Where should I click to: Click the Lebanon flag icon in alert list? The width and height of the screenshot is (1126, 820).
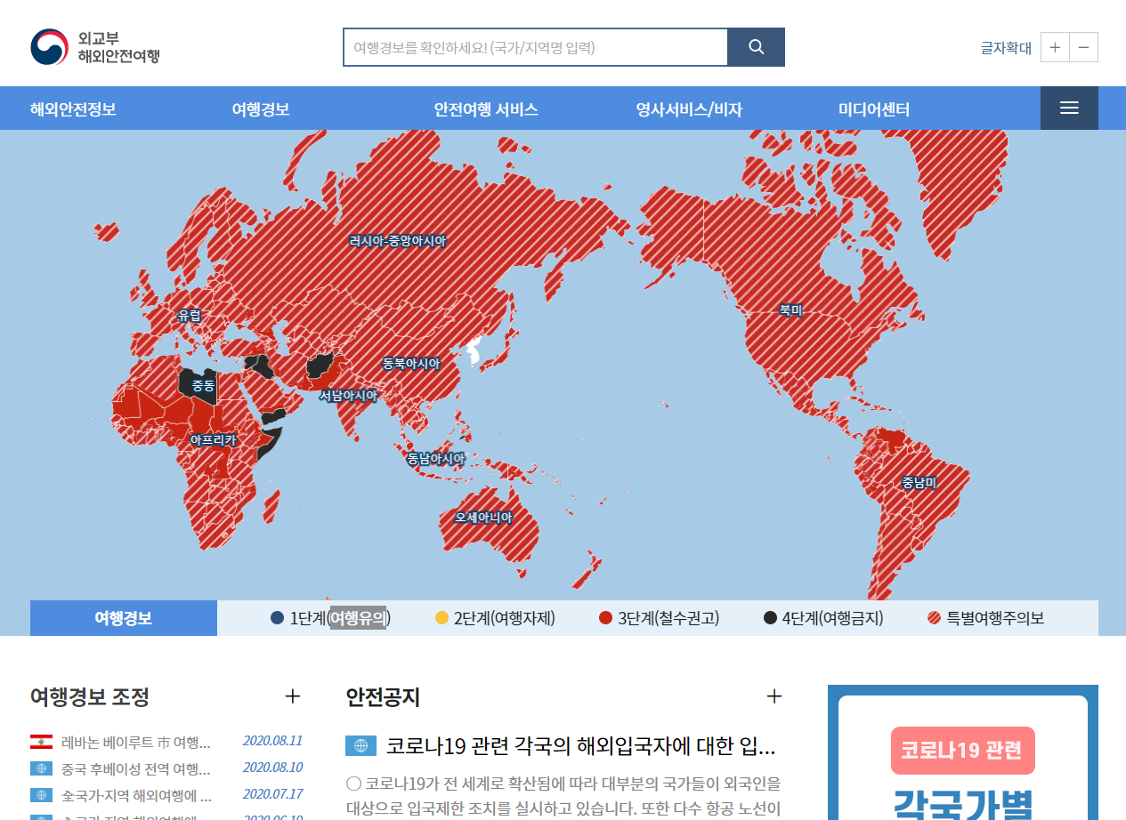click(x=41, y=742)
